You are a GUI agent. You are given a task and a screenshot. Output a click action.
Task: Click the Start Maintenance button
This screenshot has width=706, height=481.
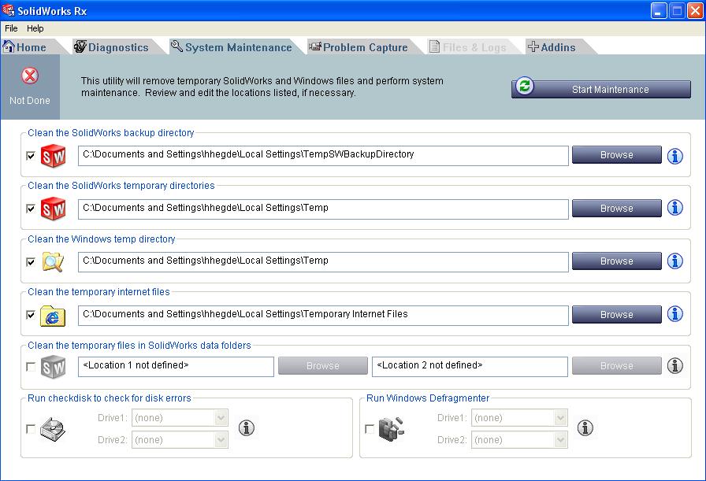(x=601, y=89)
